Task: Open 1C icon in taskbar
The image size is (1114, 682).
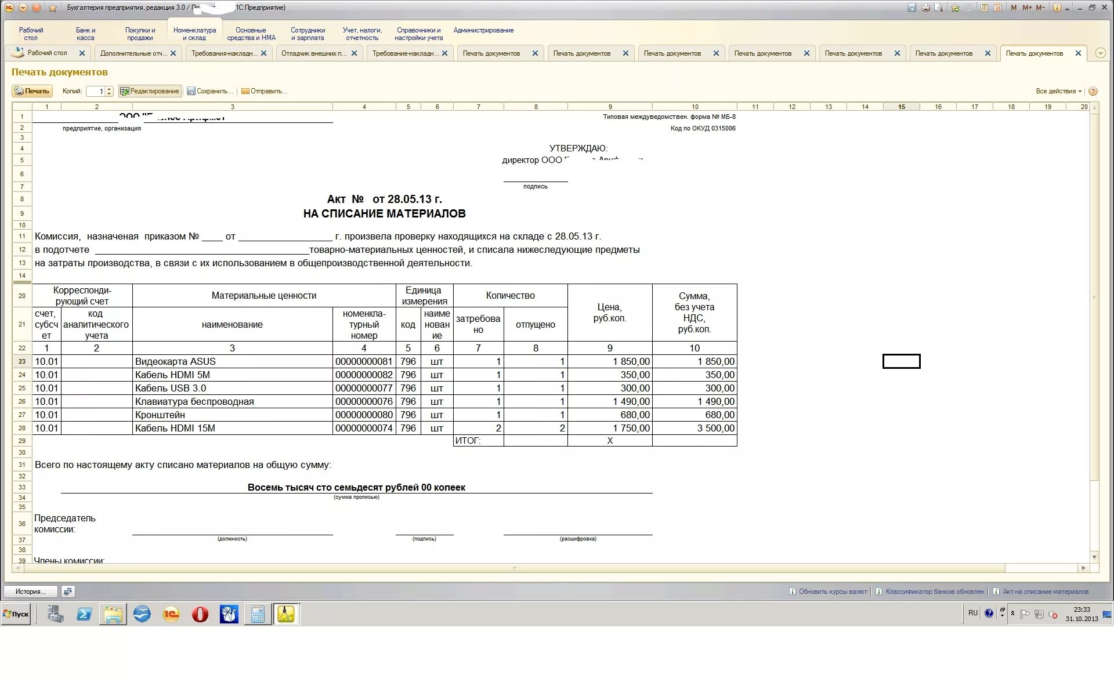Action: (x=171, y=614)
